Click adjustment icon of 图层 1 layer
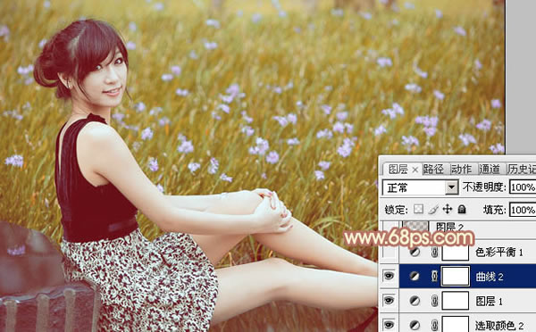536x332 pixels. [415, 301]
